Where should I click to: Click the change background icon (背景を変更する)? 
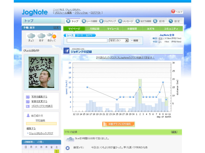pyautogui.click(x=28, y=101)
